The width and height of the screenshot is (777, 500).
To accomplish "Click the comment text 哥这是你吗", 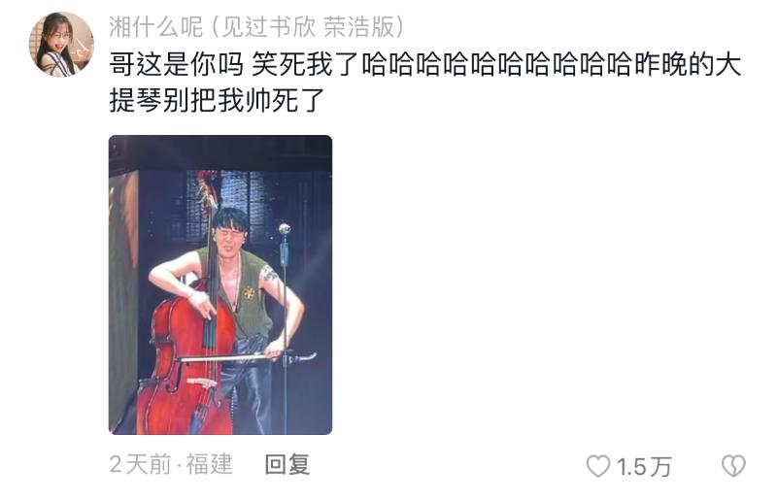I will [x=177, y=65].
